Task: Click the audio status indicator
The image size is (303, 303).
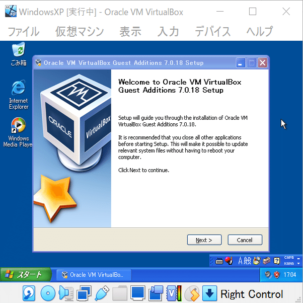Action: tap(66, 293)
